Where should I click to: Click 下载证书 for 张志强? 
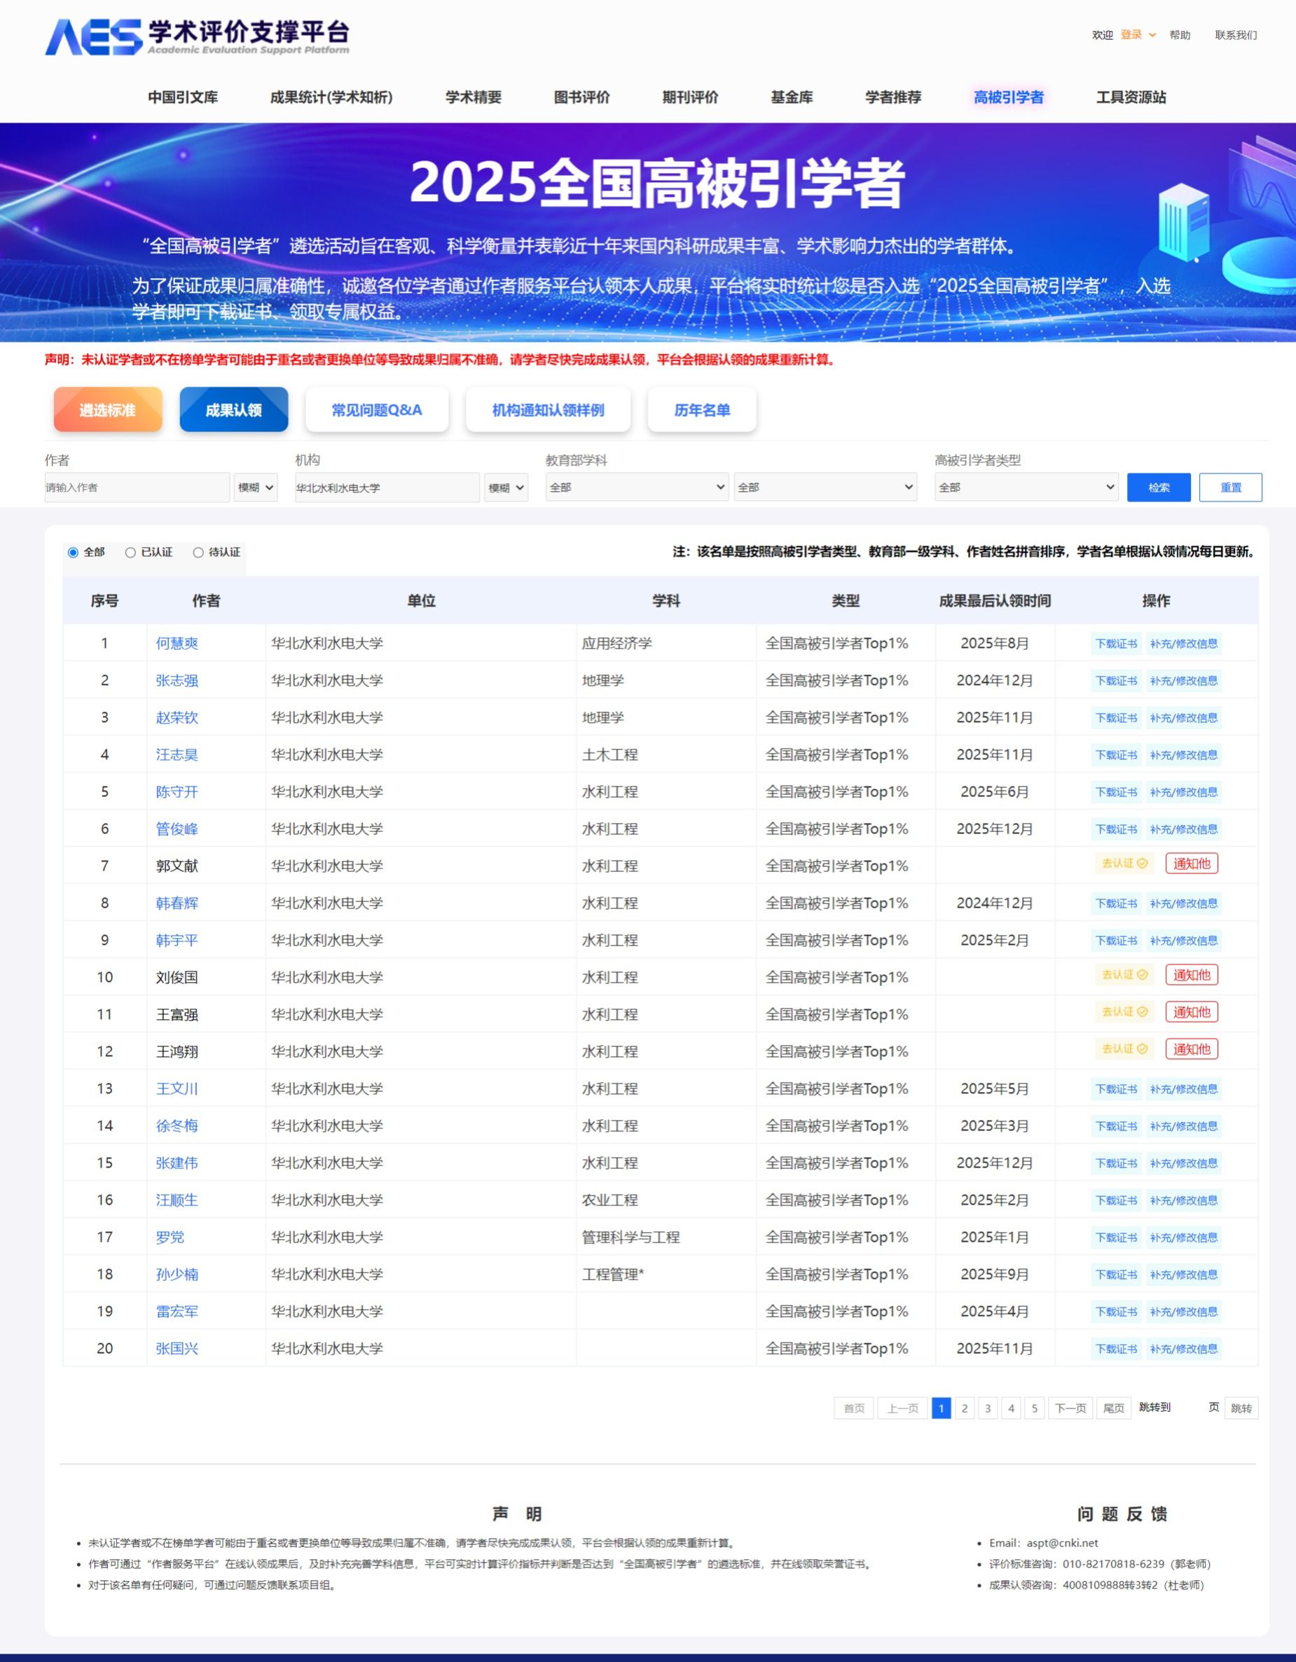pyautogui.click(x=1116, y=680)
